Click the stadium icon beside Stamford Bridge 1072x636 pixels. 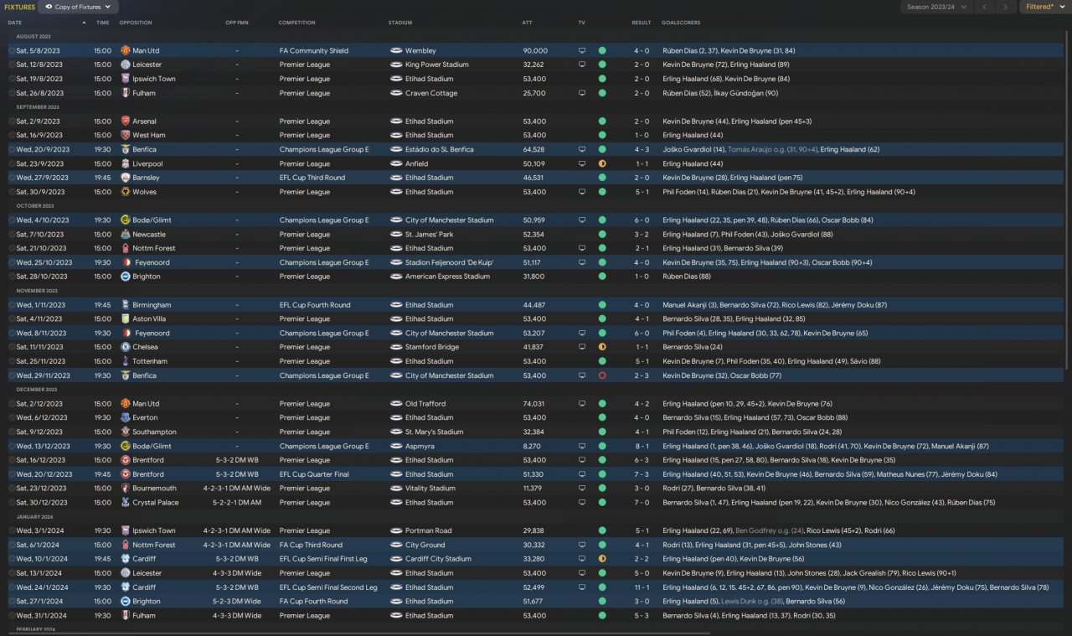coord(396,347)
